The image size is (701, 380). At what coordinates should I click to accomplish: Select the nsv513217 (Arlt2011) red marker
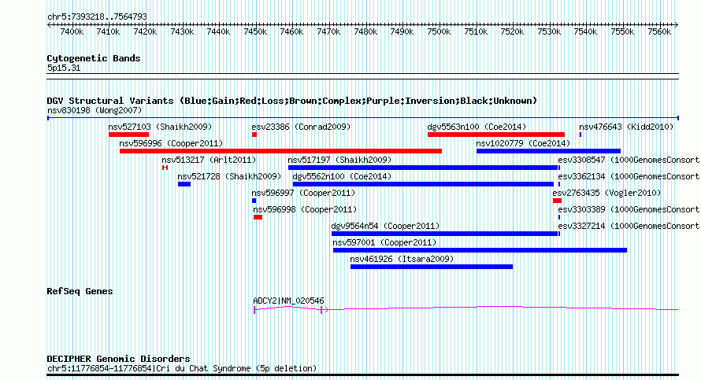coord(165,168)
